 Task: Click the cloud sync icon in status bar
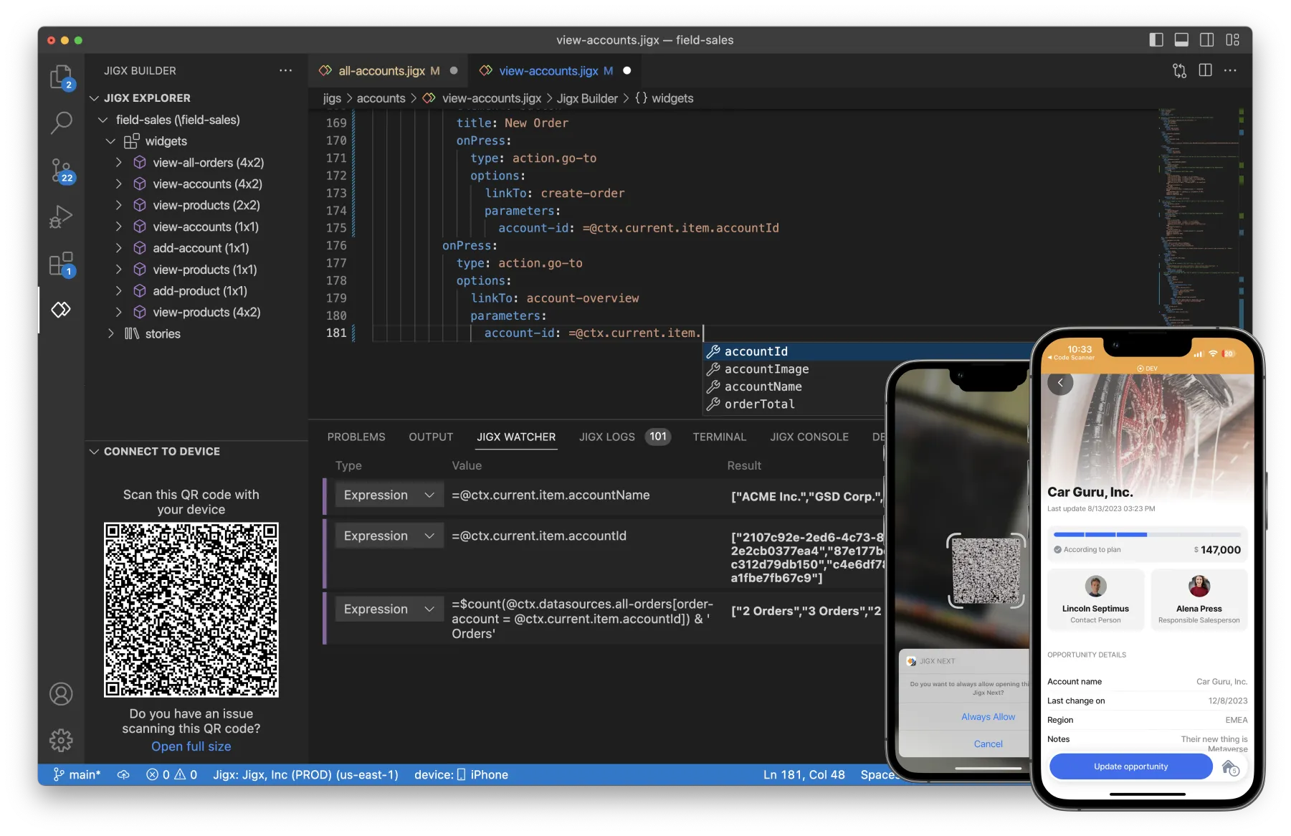(x=123, y=775)
